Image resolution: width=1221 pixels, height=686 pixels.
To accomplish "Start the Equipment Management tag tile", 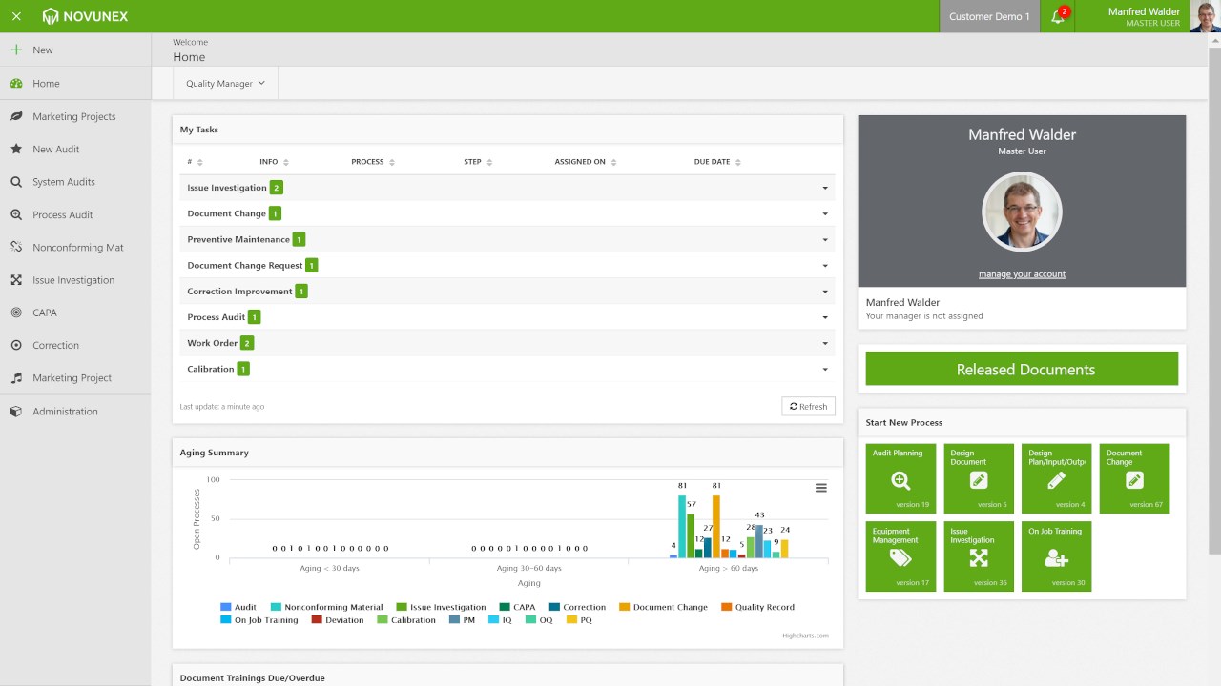I will click(x=900, y=556).
